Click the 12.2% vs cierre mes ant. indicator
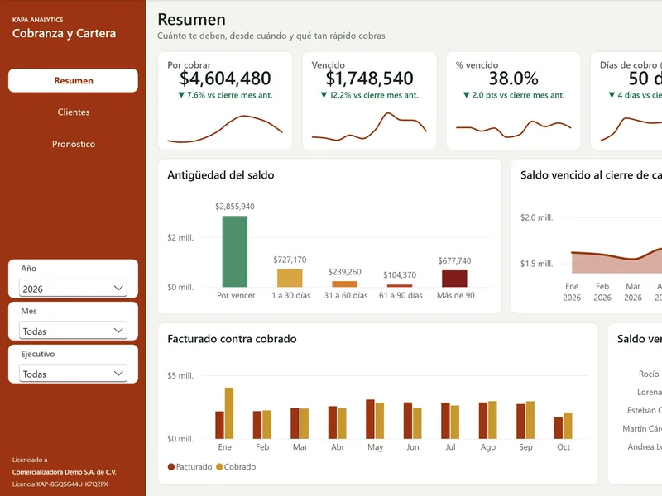This screenshot has width=662, height=496. coord(369,95)
